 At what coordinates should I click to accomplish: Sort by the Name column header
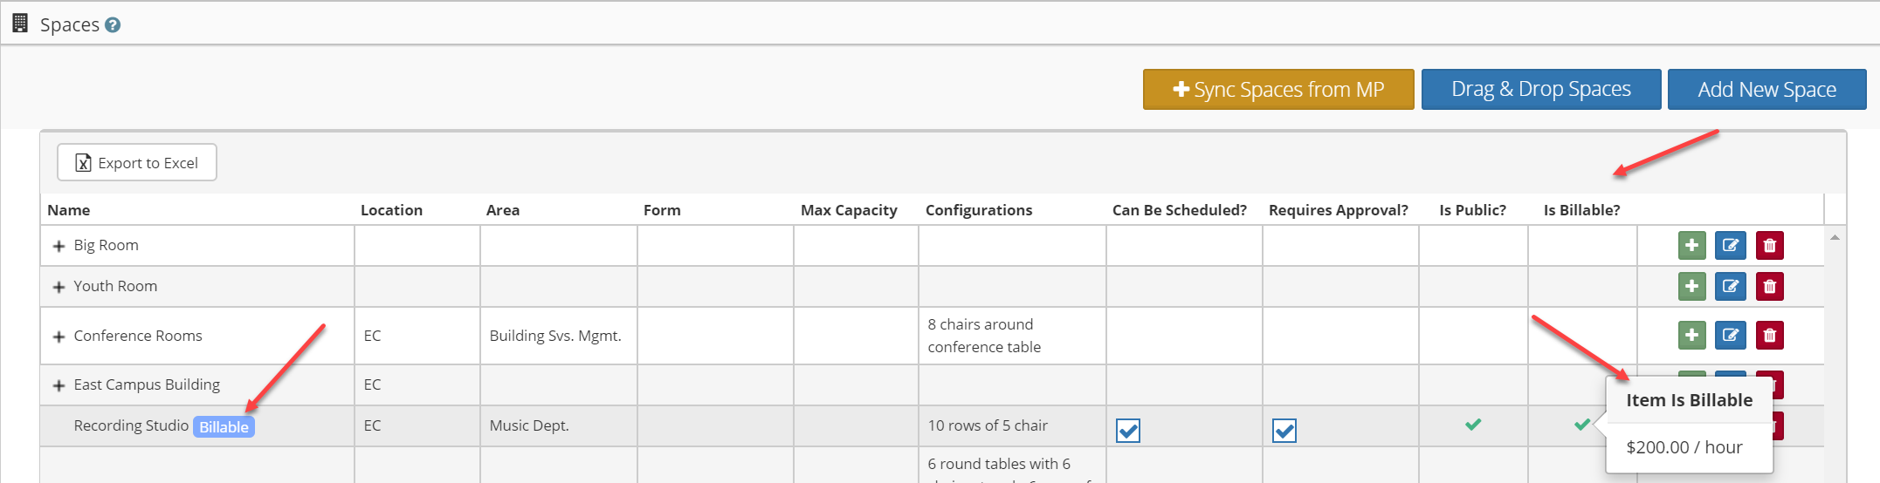point(69,210)
